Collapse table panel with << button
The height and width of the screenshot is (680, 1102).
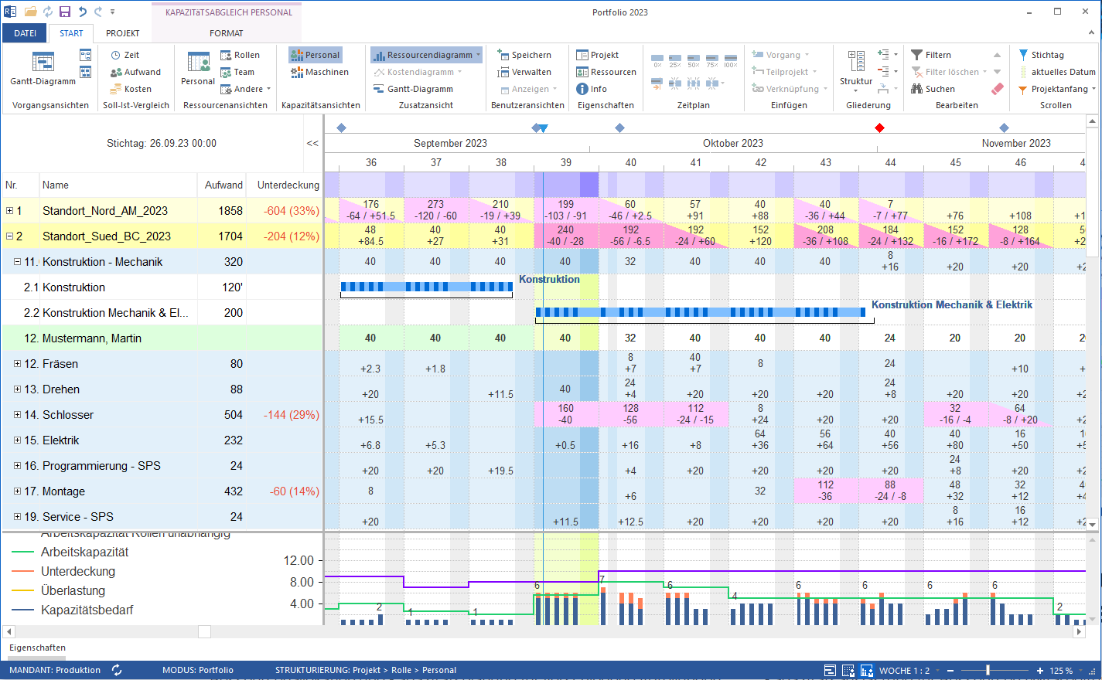point(312,143)
